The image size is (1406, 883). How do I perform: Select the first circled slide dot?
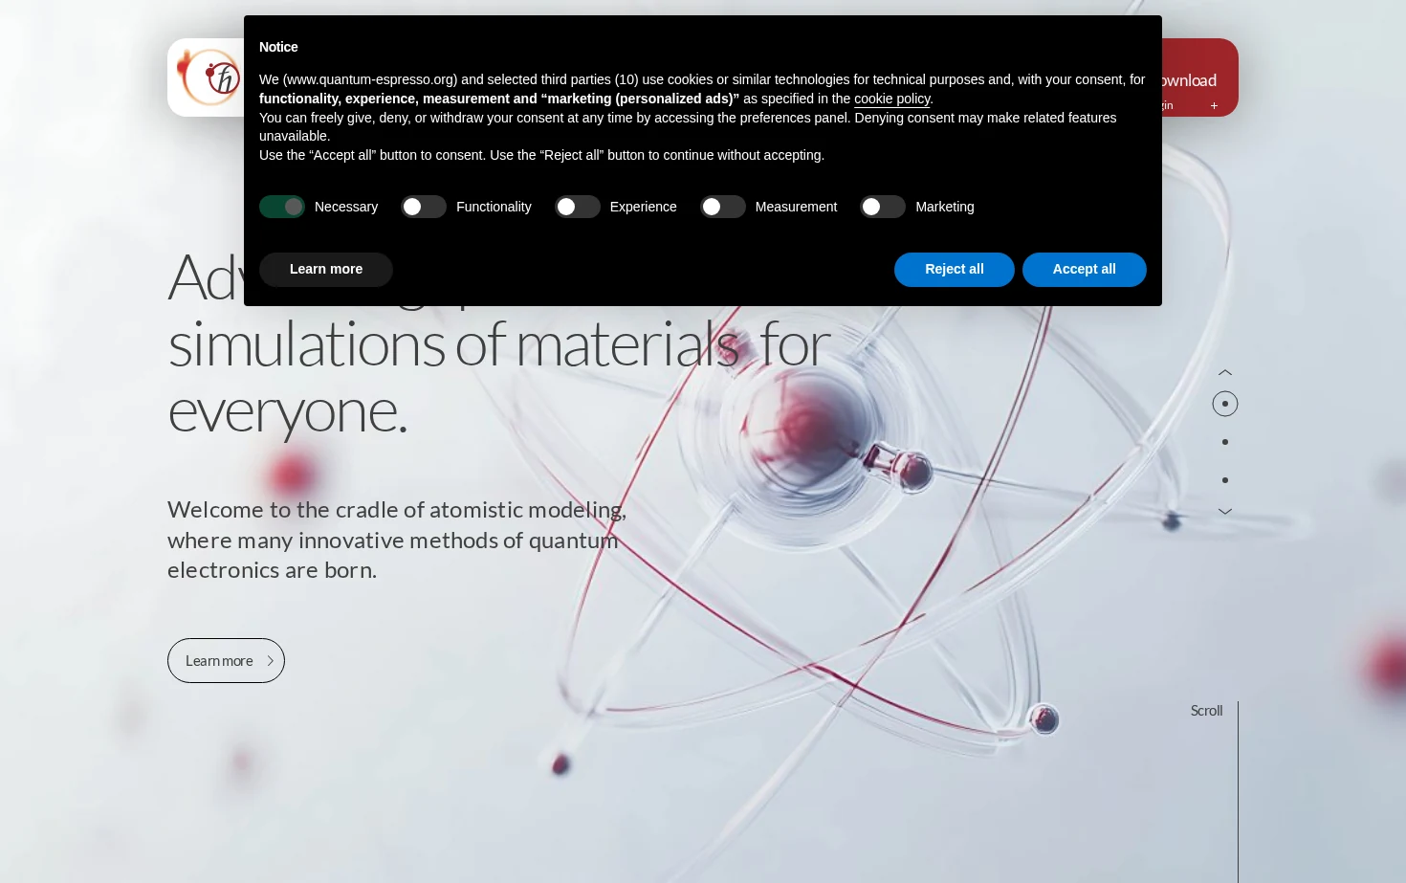point(1225,404)
